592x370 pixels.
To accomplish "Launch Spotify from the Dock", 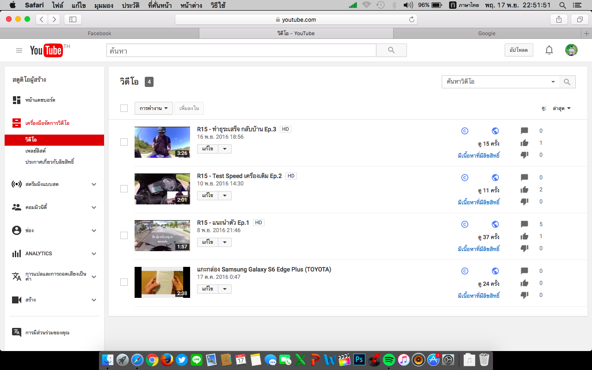I will tap(389, 359).
